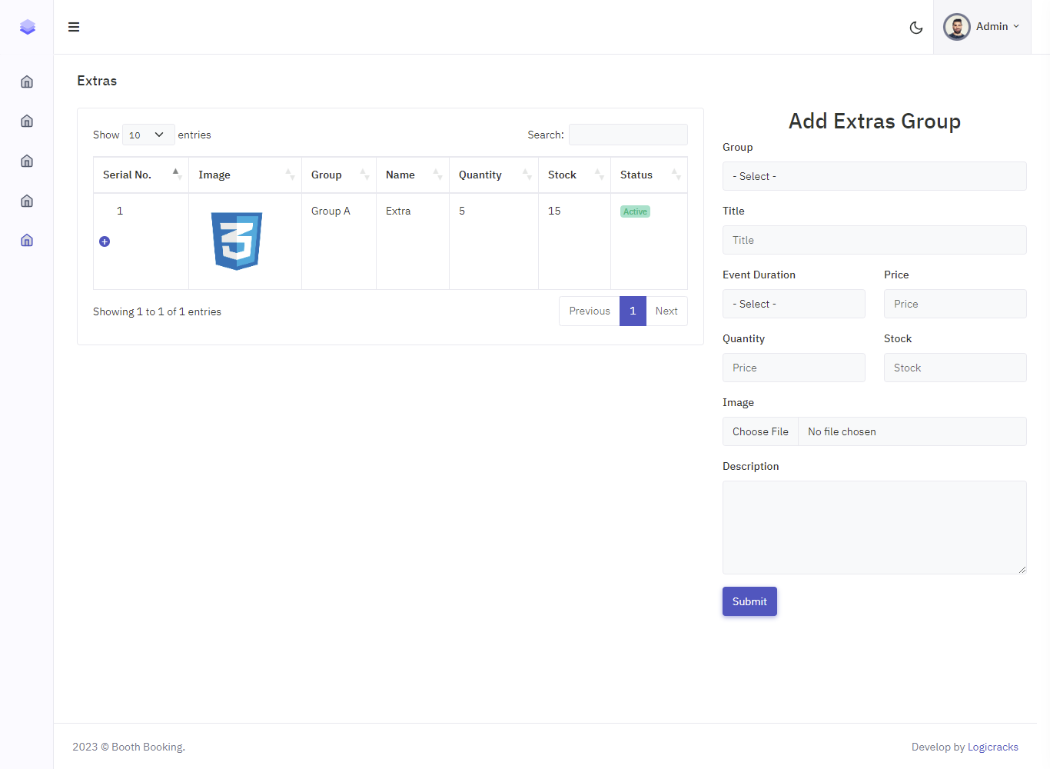The width and height of the screenshot is (1050, 769).
Task: Click the last highlighted sidebar home icon
Action: click(27, 240)
